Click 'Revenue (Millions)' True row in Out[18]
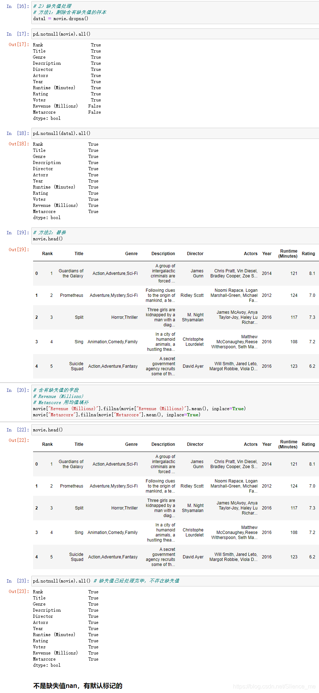The width and height of the screenshot is (319, 693). pos(66,205)
